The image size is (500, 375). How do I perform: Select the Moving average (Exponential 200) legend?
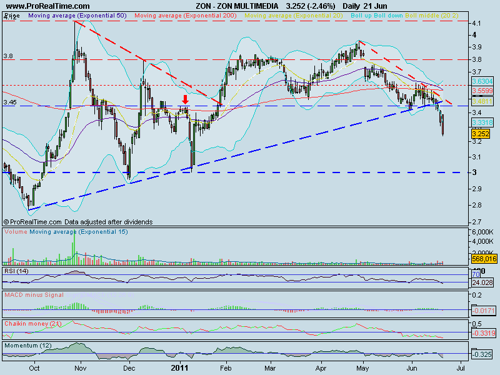tap(186, 15)
